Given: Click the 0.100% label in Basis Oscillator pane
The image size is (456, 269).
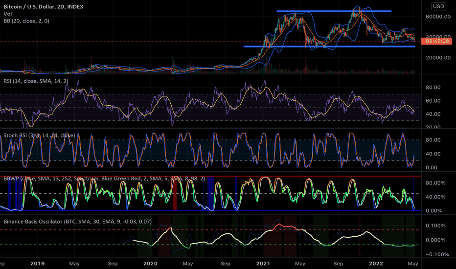Looking at the screenshot, I should [x=435, y=225].
